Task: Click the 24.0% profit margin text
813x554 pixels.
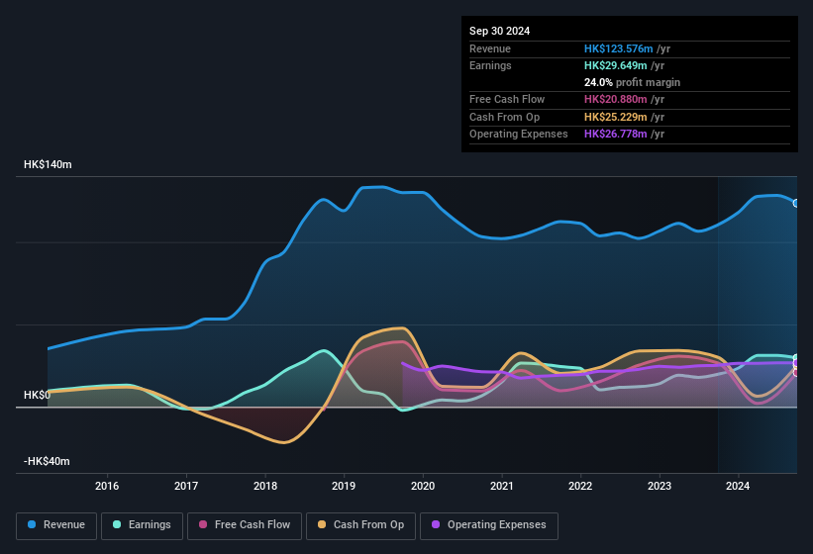Action: coord(632,82)
